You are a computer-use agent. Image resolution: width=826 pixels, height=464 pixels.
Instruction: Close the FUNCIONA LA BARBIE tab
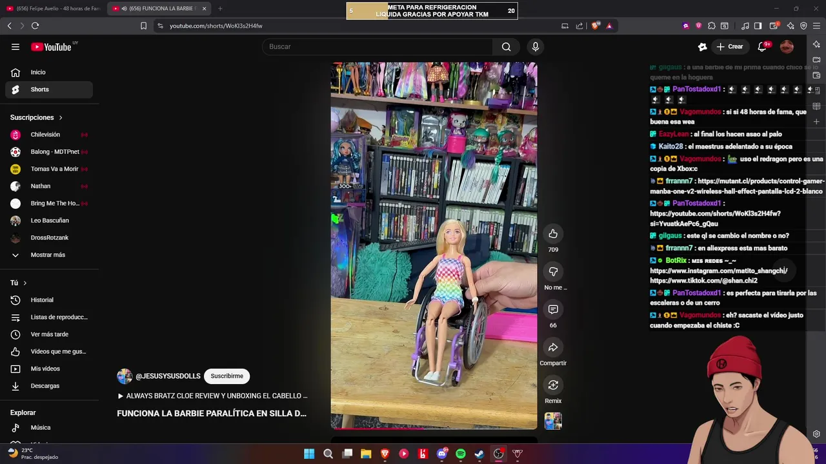pyautogui.click(x=204, y=8)
